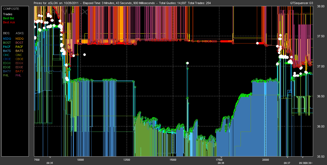Select PACF in the ASKS column
The image size is (327, 165).
[x=20, y=47]
